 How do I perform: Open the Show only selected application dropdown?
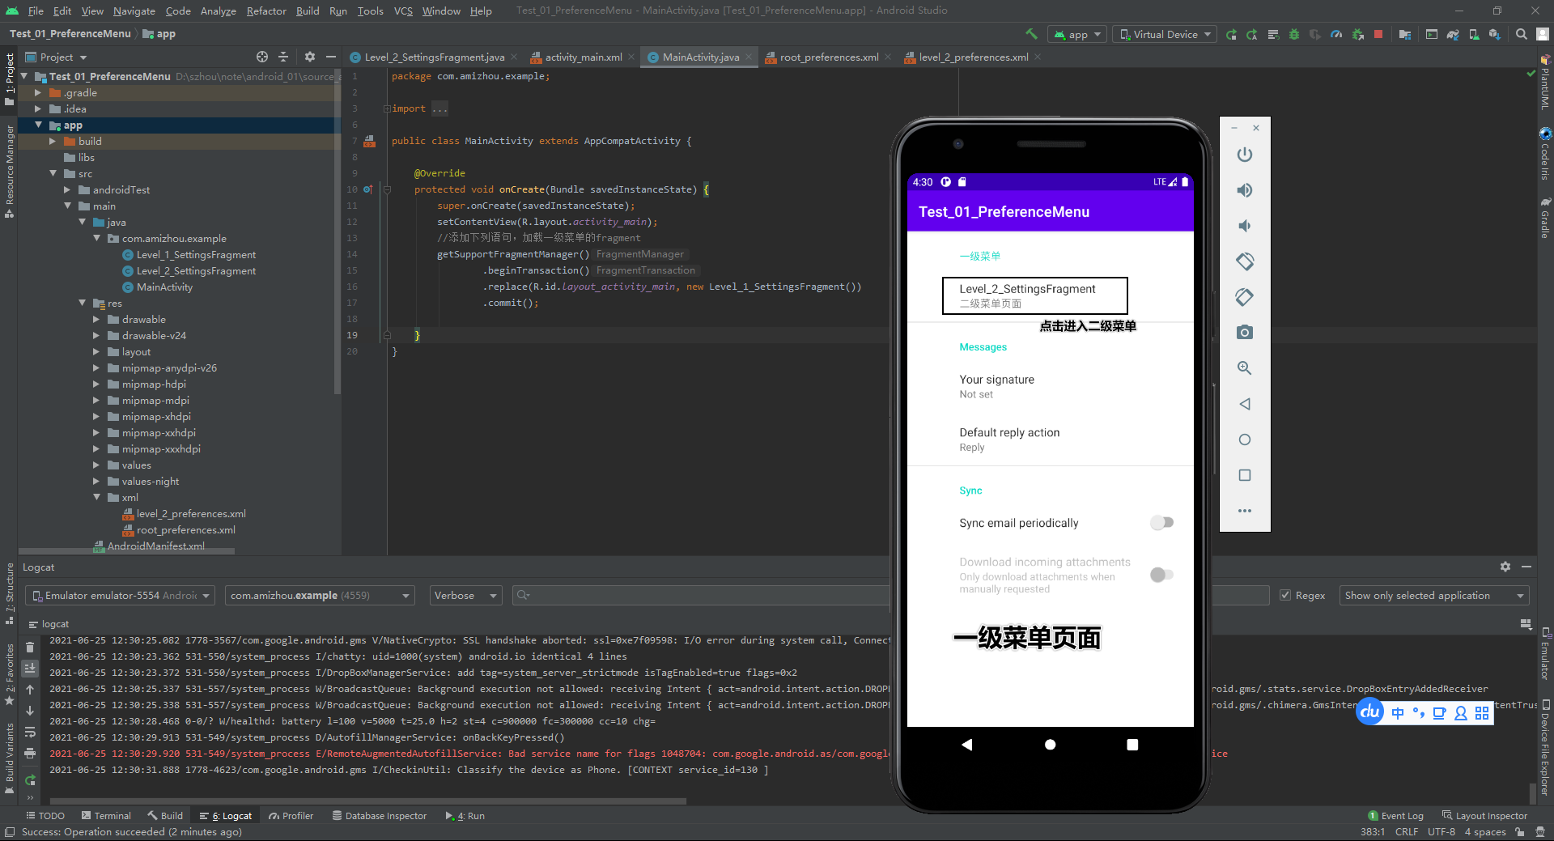click(1433, 595)
